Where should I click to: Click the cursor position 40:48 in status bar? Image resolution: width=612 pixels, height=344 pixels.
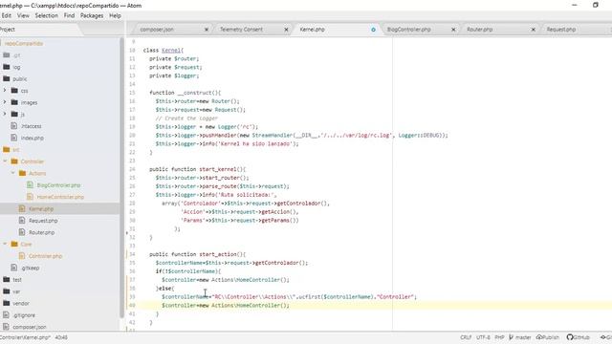[x=61, y=337]
